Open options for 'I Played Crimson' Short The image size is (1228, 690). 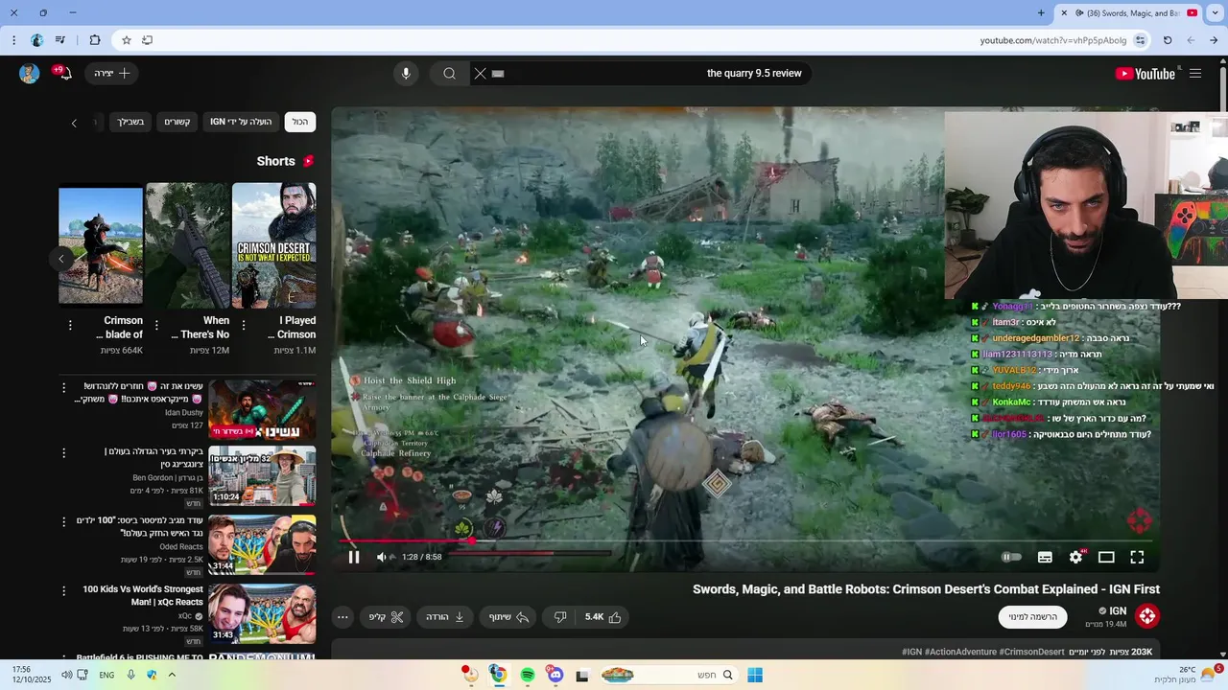(x=244, y=326)
